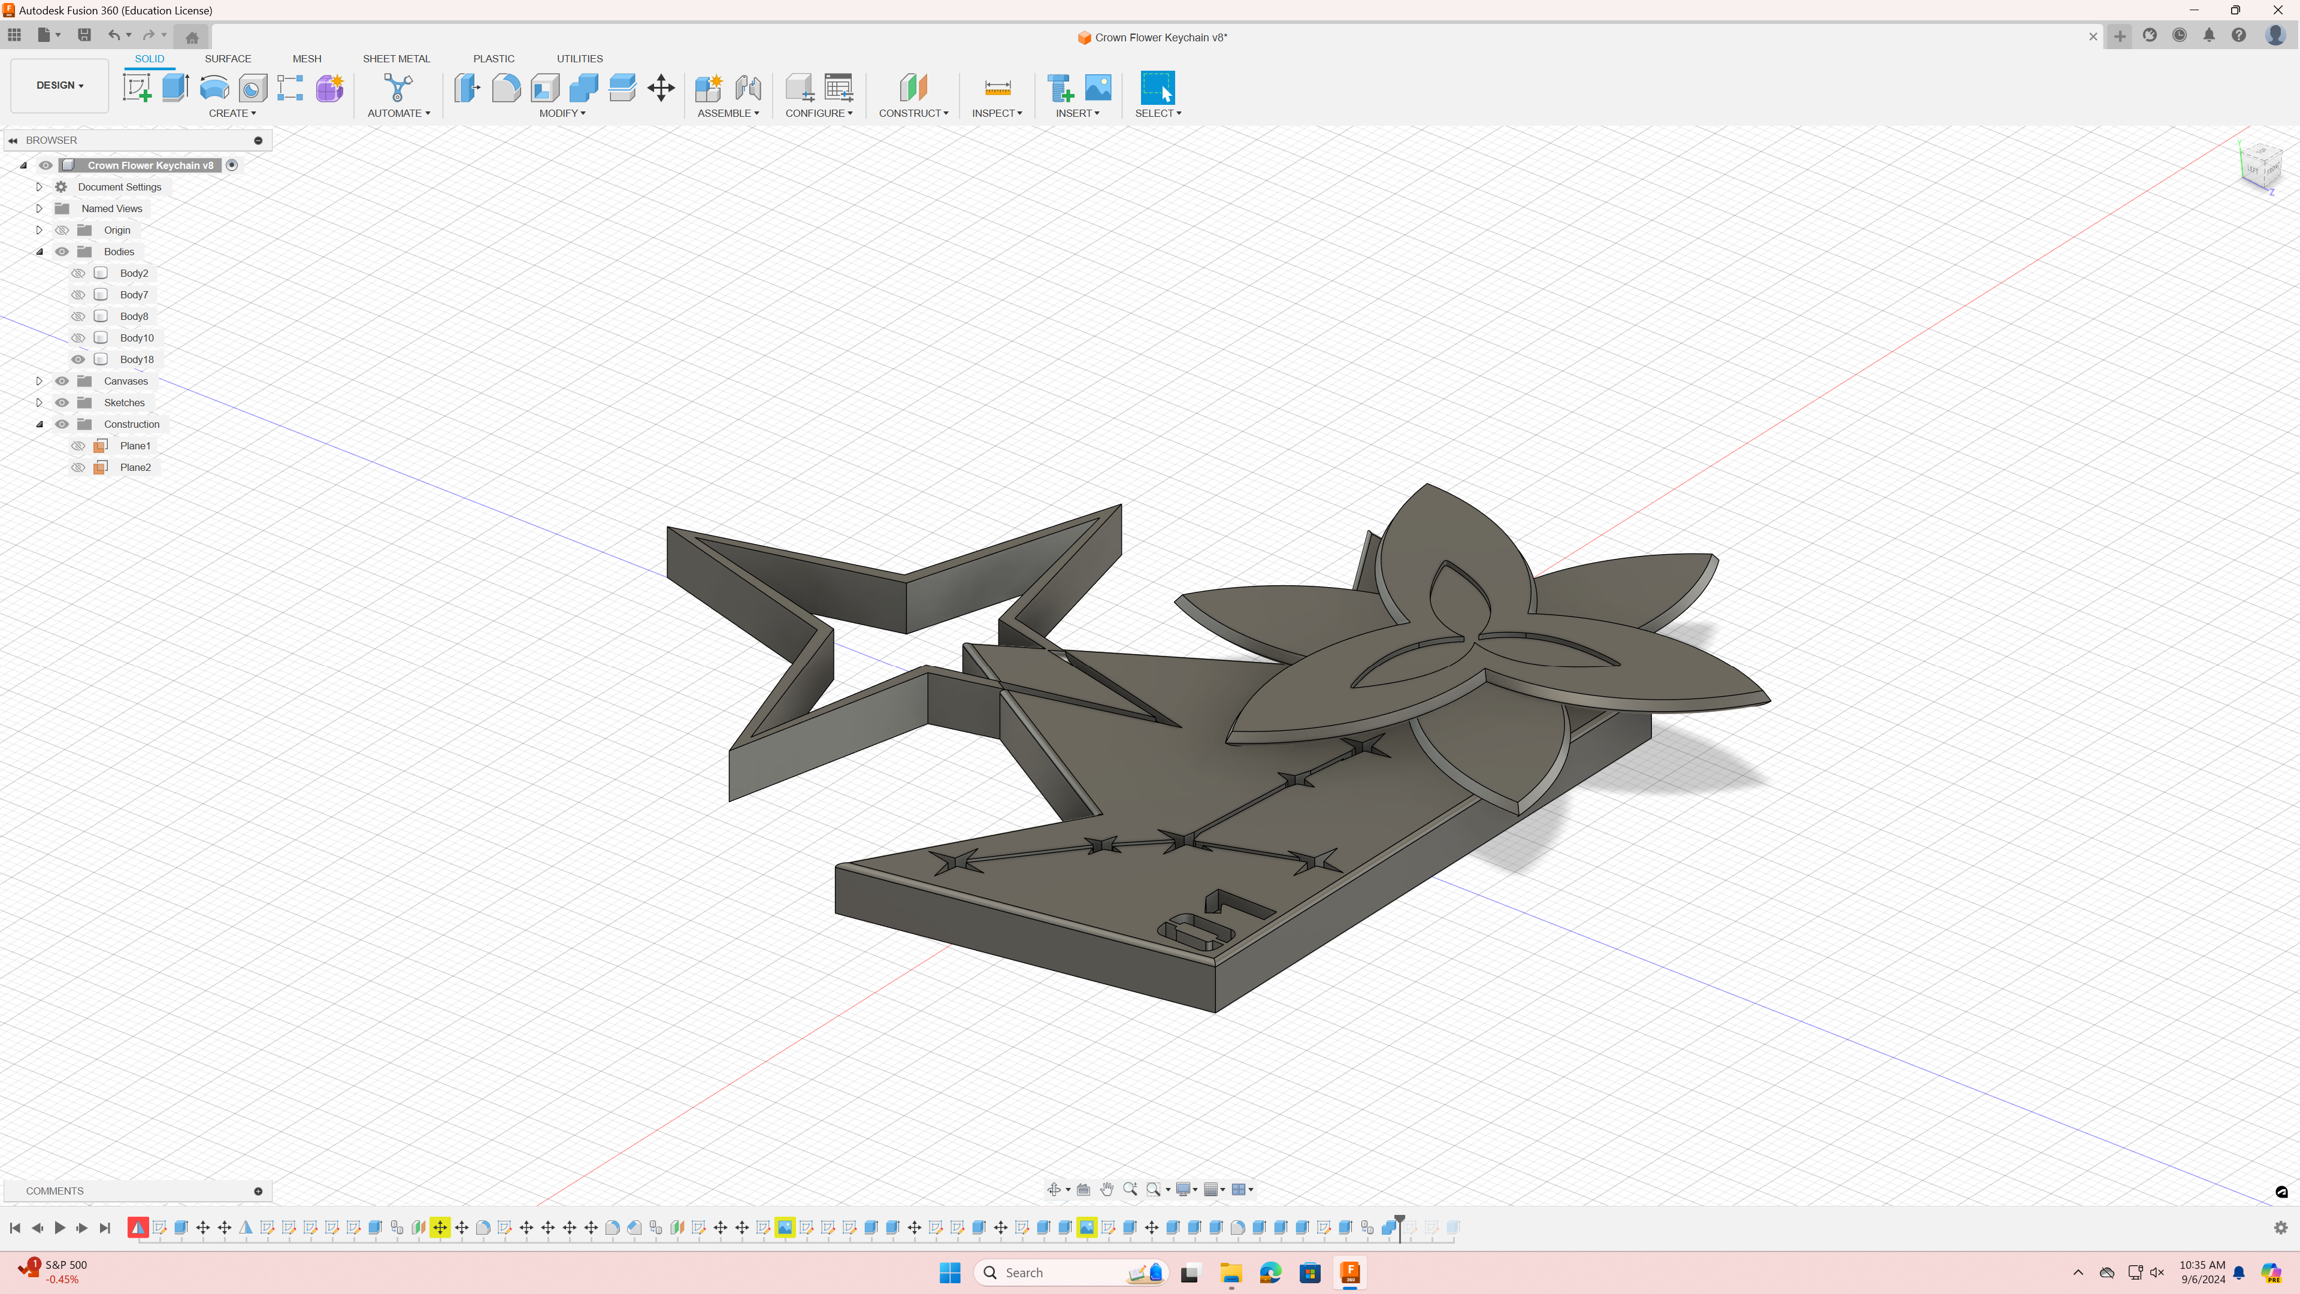Select the Insert Canvas image icon
Screen dimensions: 2300x1294
point(1098,87)
